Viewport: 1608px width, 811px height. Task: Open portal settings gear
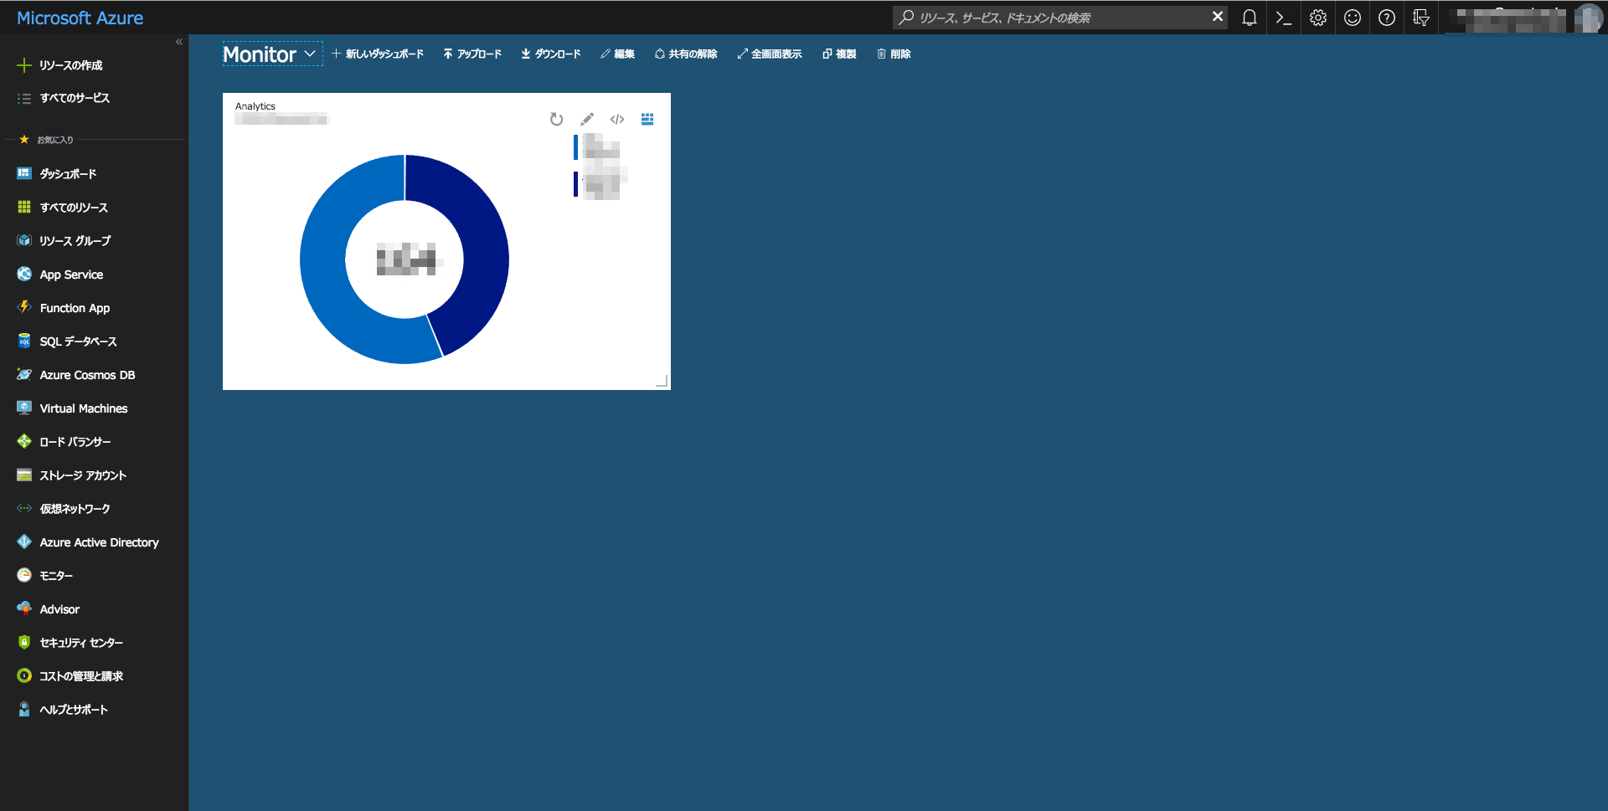[x=1318, y=18]
